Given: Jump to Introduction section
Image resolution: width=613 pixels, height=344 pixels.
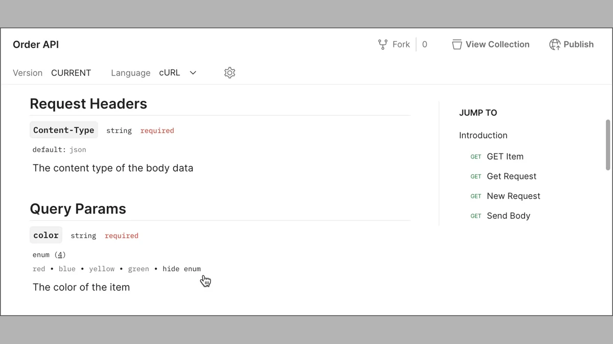Looking at the screenshot, I should [x=483, y=136].
